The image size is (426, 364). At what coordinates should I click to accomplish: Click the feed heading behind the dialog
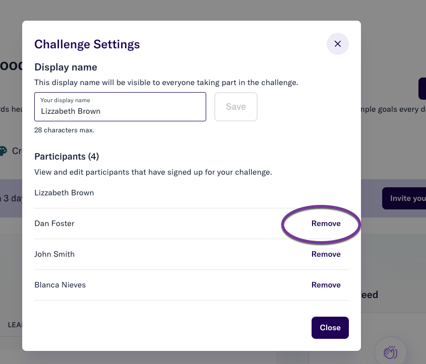(370, 295)
